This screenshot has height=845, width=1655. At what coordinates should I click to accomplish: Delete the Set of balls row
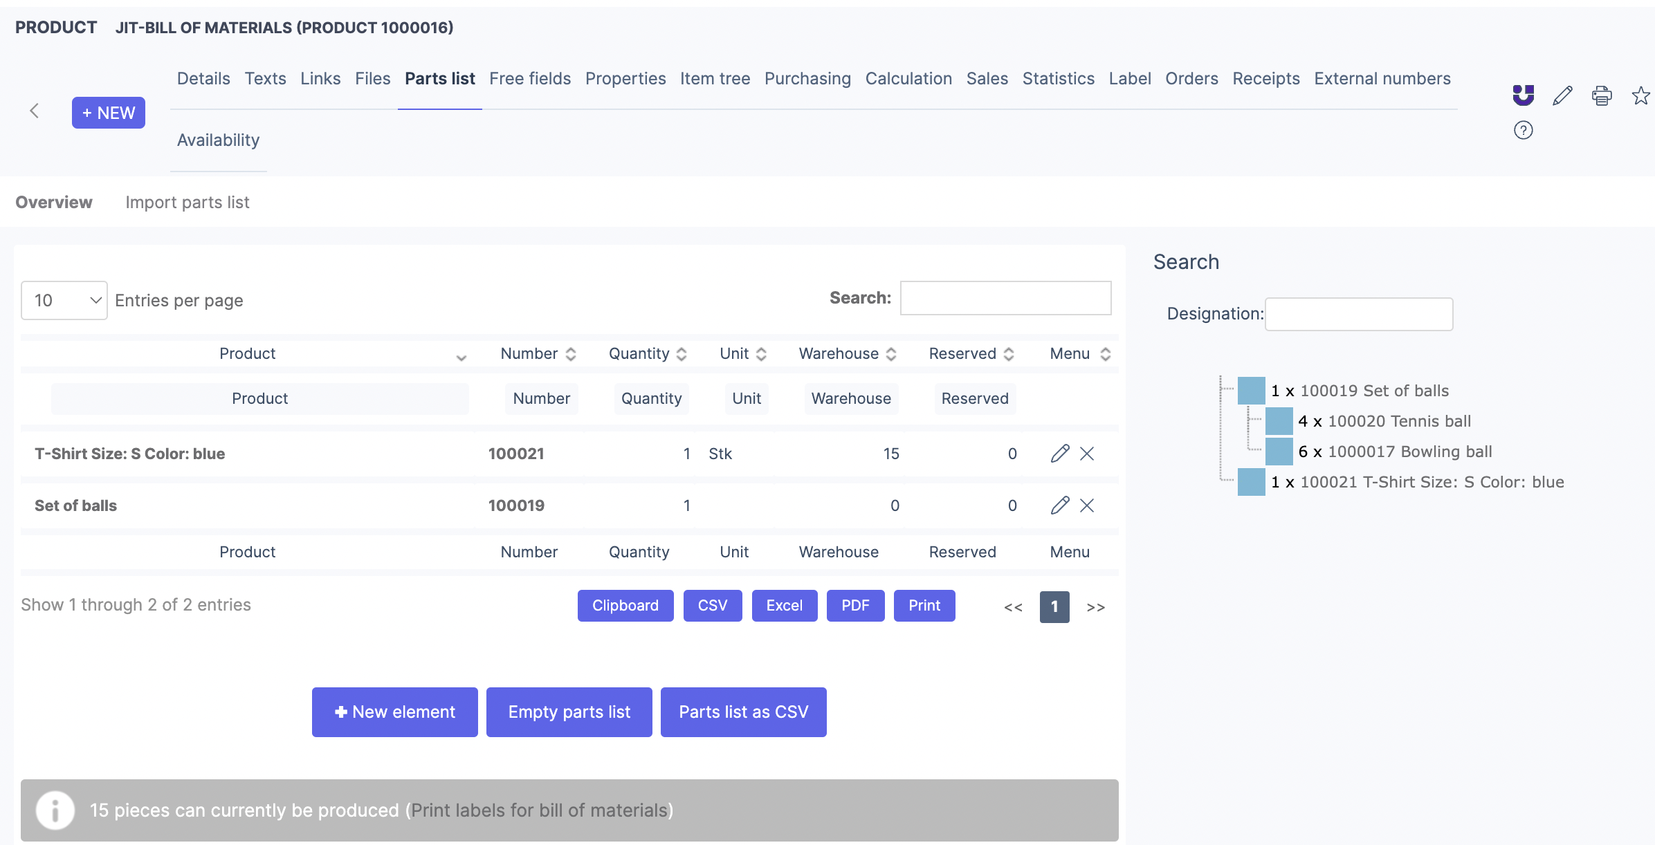click(x=1087, y=505)
